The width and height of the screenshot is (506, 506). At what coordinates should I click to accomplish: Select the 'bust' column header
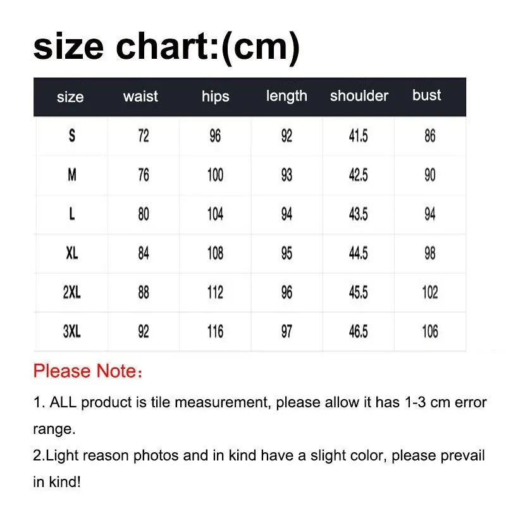pos(427,96)
